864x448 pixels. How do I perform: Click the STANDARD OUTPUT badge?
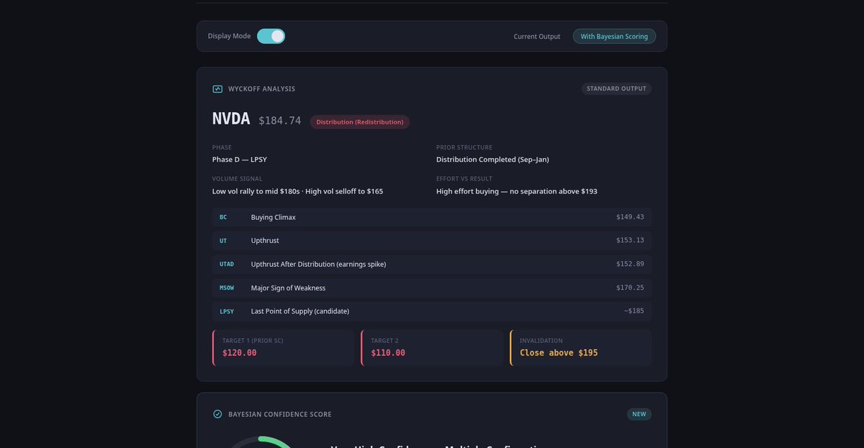coord(616,89)
